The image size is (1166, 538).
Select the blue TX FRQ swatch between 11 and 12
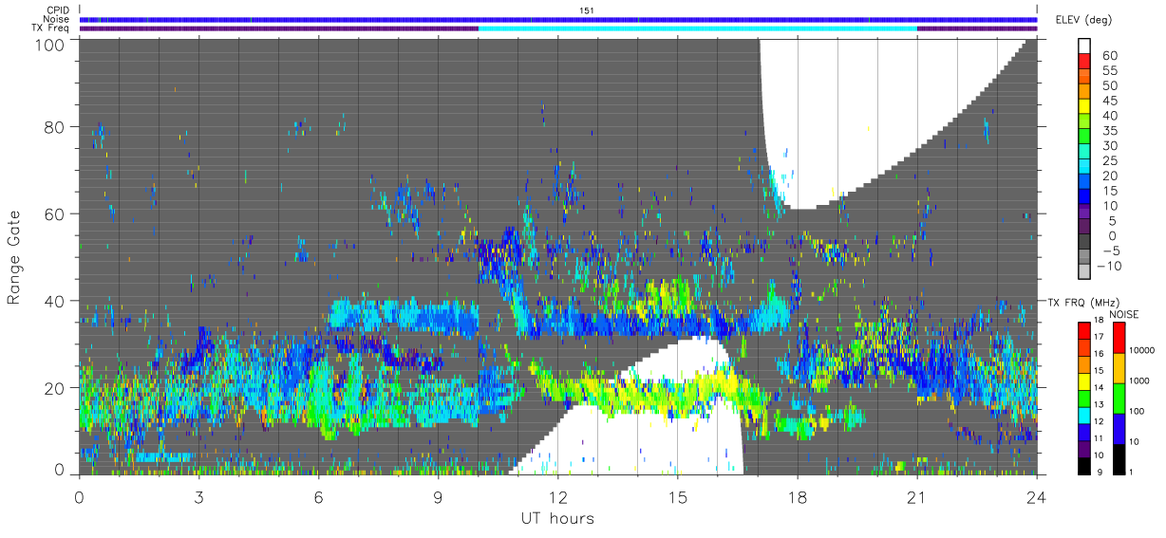click(x=1083, y=432)
